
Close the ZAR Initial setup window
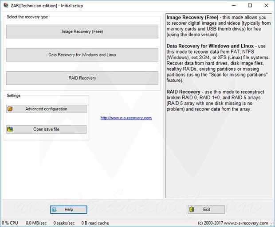(266, 5)
